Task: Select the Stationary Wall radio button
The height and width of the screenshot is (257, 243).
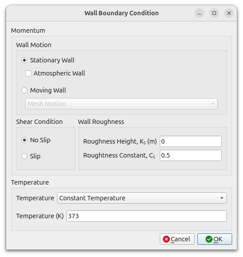Action: (x=24, y=60)
